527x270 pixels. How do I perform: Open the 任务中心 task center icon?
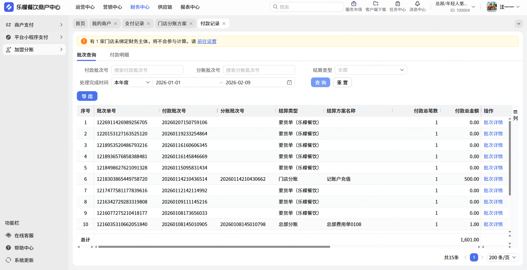(397, 4)
